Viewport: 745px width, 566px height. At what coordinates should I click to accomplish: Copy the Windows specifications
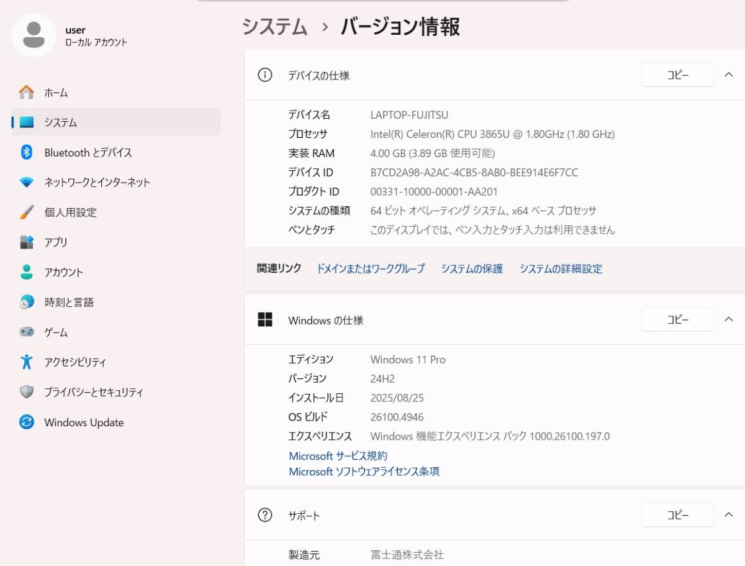point(677,320)
